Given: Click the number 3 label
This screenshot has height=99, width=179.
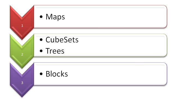Looking at the screenshot, I should click(x=22, y=83).
